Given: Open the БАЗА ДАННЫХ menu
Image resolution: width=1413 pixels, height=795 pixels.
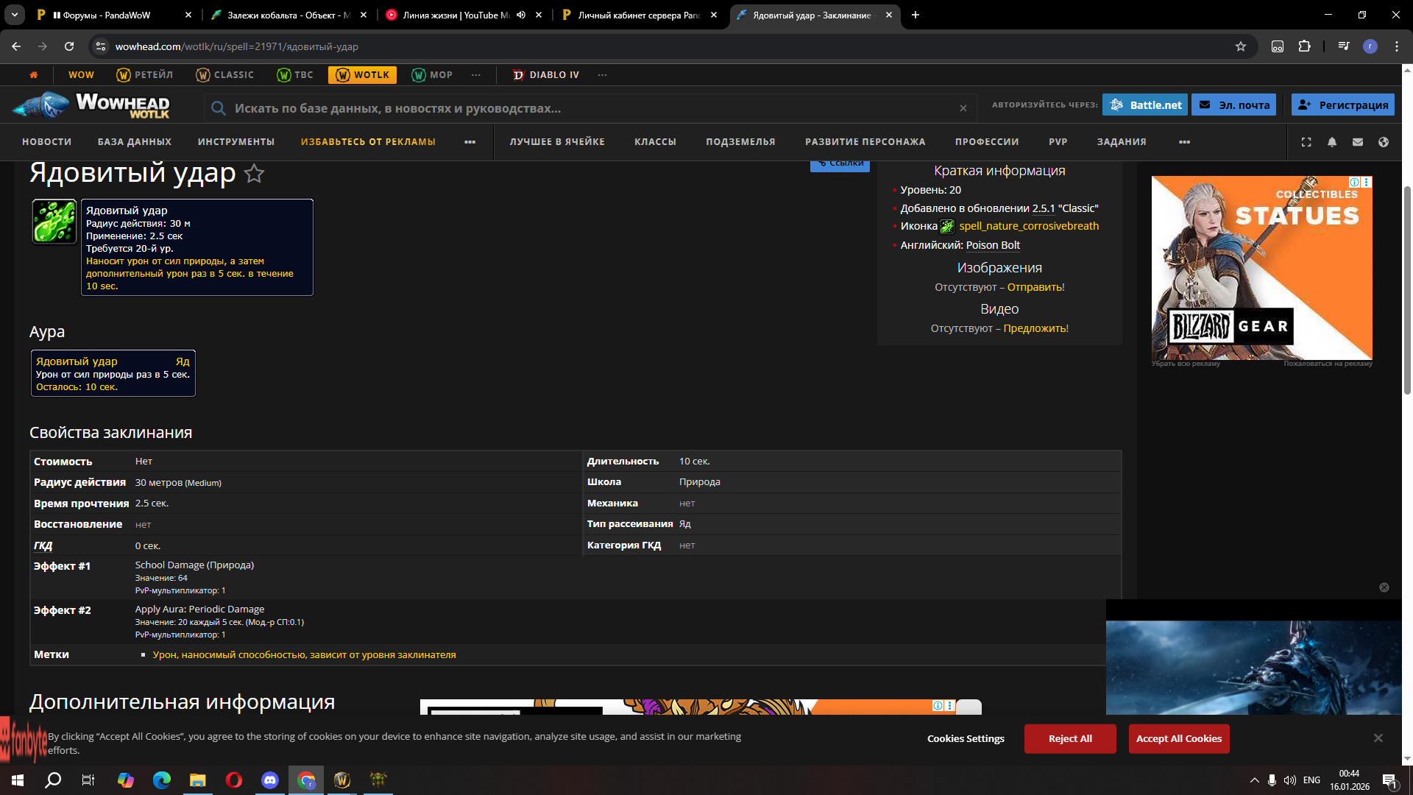Looking at the screenshot, I should (x=135, y=142).
